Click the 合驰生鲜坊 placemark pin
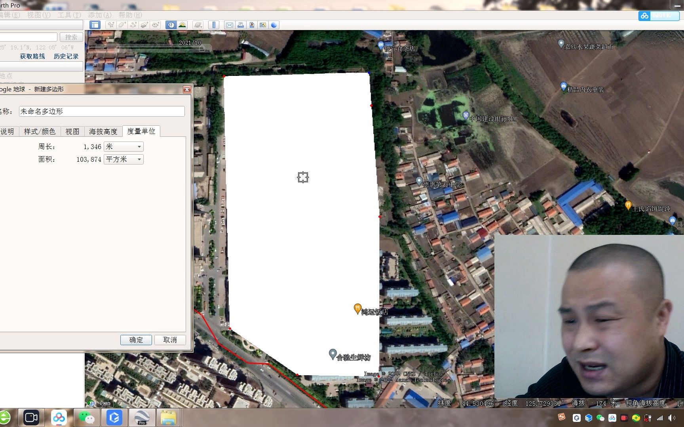Screen dimensions: 684x427 (x=333, y=354)
